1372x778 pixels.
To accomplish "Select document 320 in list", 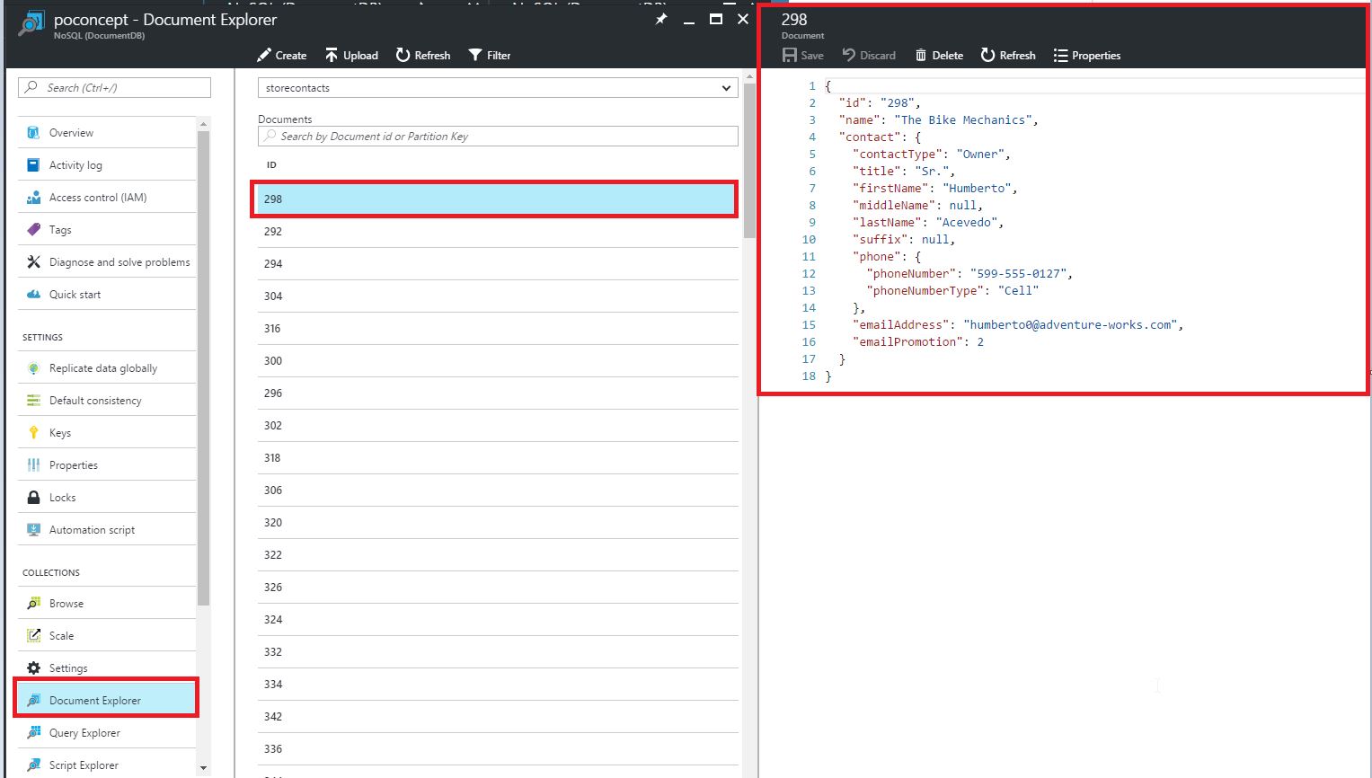I will point(498,523).
